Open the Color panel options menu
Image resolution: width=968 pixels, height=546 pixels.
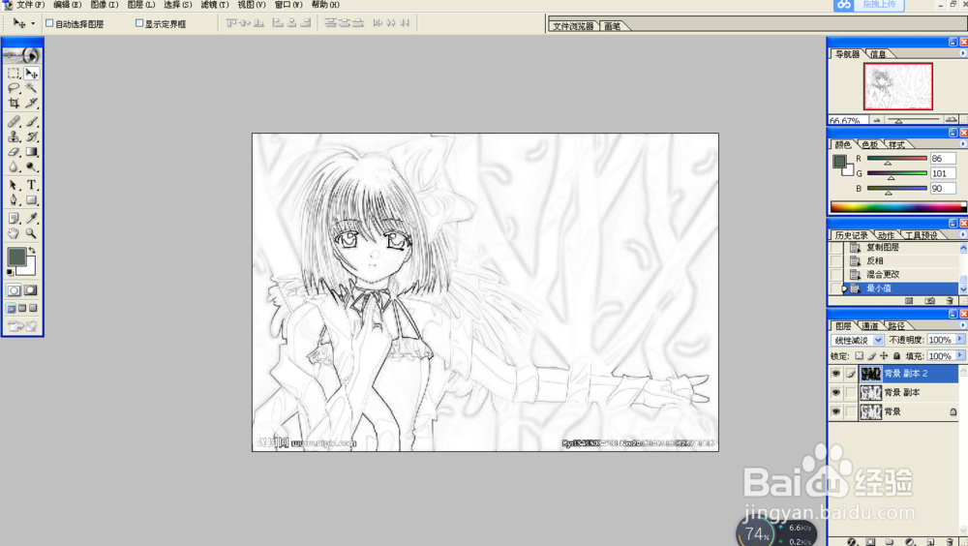(962, 144)
